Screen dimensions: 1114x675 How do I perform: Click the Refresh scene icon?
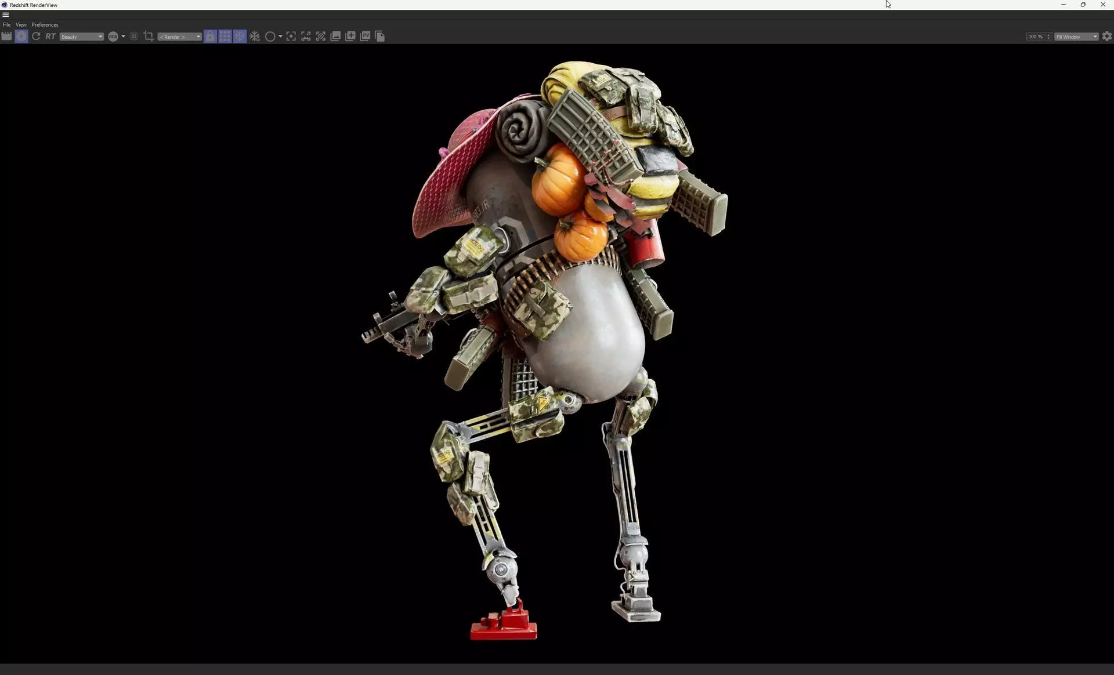[x=36, y=37]
